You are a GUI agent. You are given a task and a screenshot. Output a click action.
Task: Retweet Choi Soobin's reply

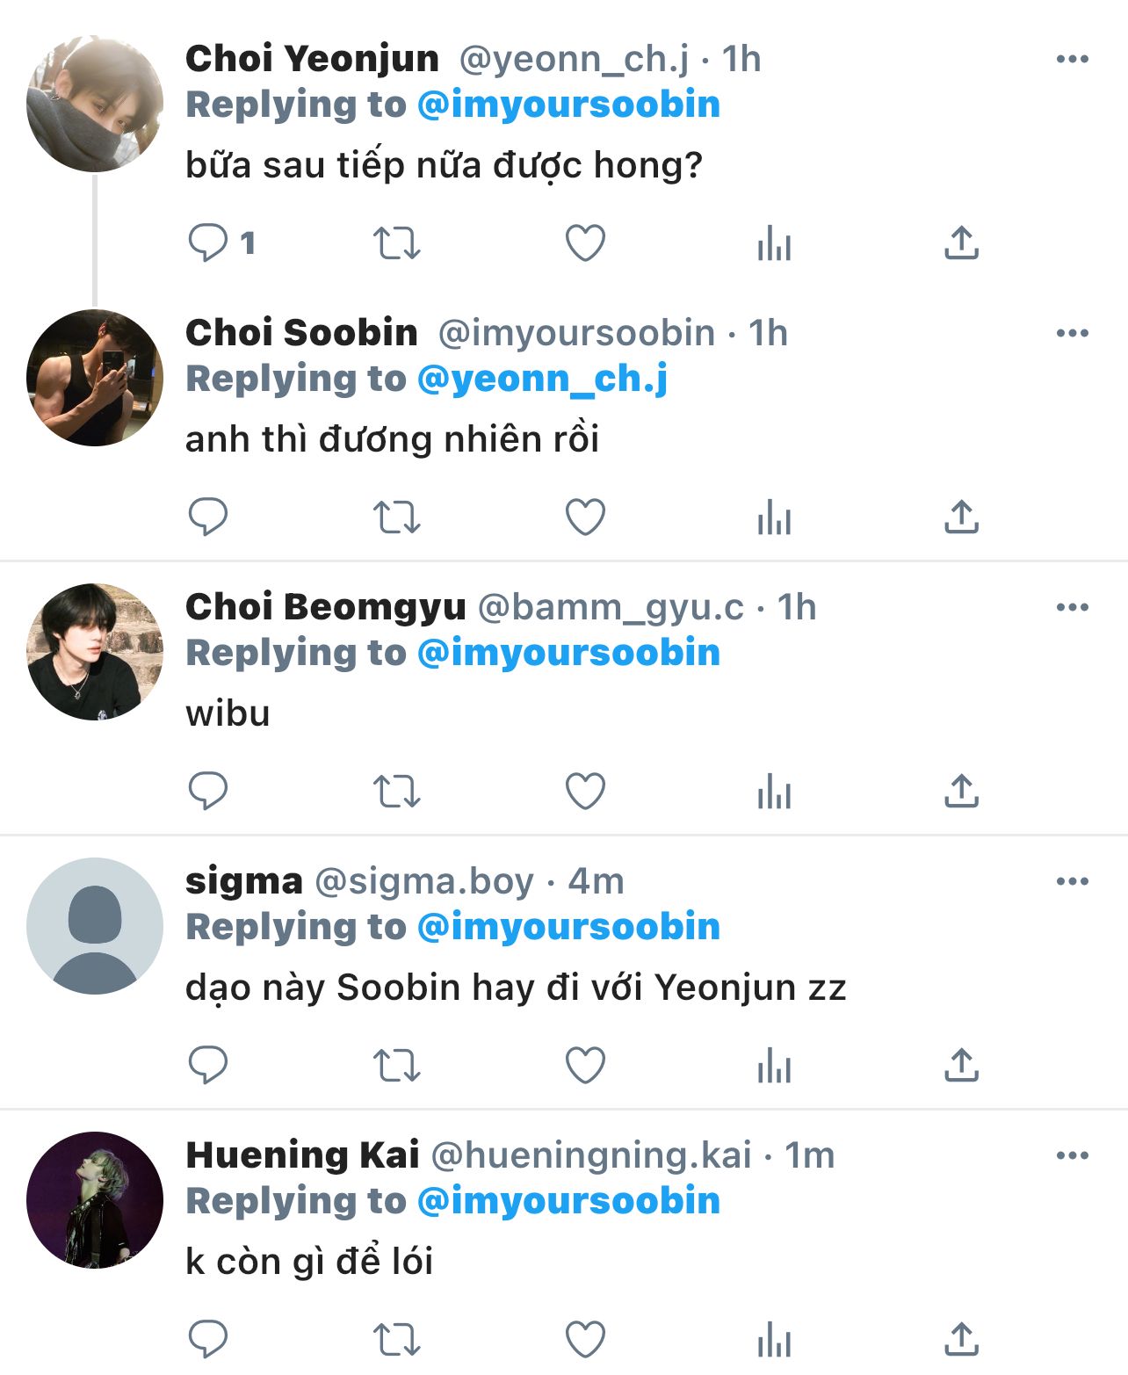[396, 517]
